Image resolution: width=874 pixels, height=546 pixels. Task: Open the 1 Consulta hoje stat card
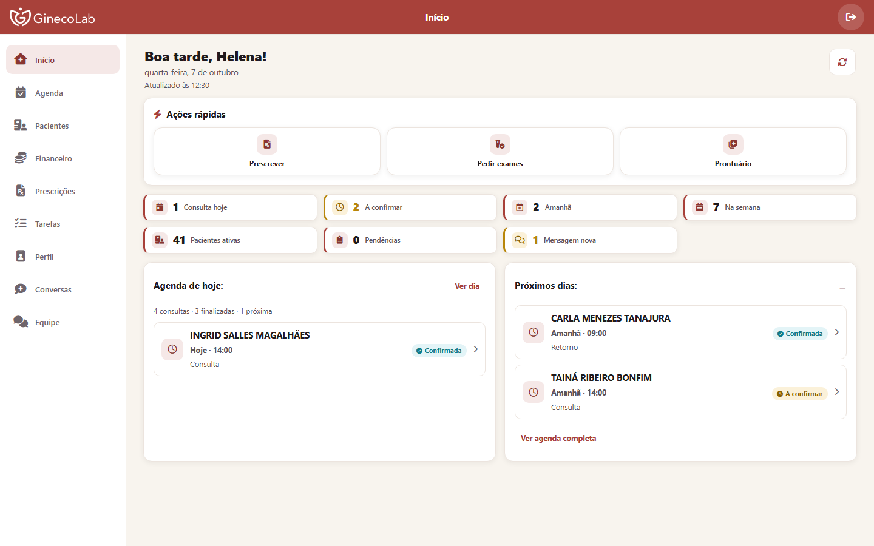[x=230, y=207]
